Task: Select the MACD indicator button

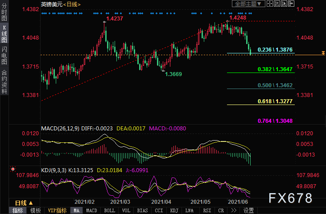Action: pos(91,210)
